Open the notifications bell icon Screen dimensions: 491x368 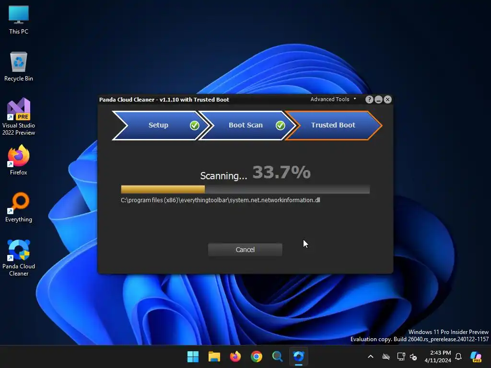pyautogui.click(x=458, y=356)
